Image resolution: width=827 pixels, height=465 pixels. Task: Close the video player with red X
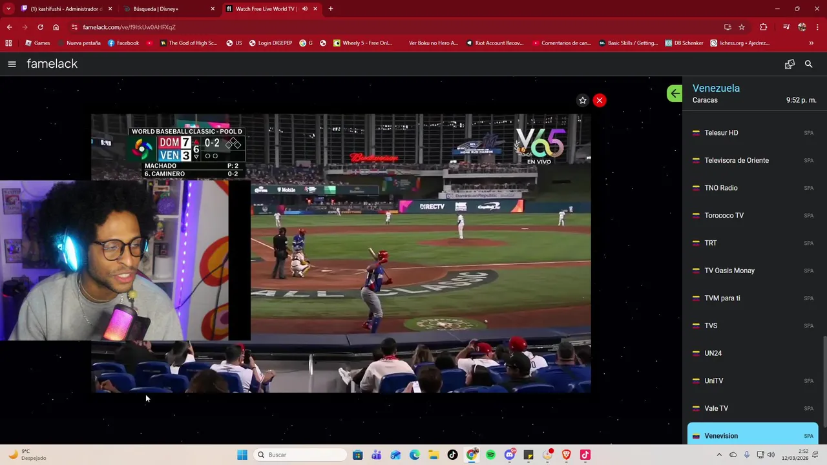pos(600,100)
